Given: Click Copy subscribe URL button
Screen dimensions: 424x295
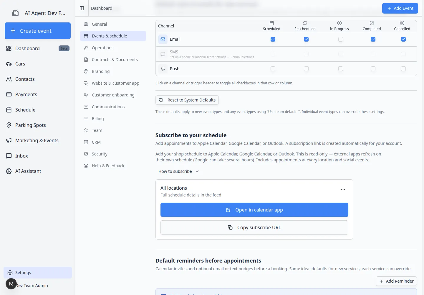Looking at the screenshot, I should 254,227.
